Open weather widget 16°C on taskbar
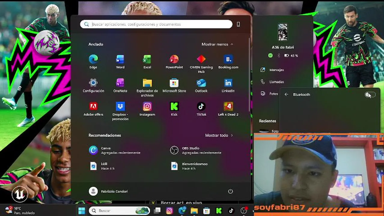 click(20, 210)
